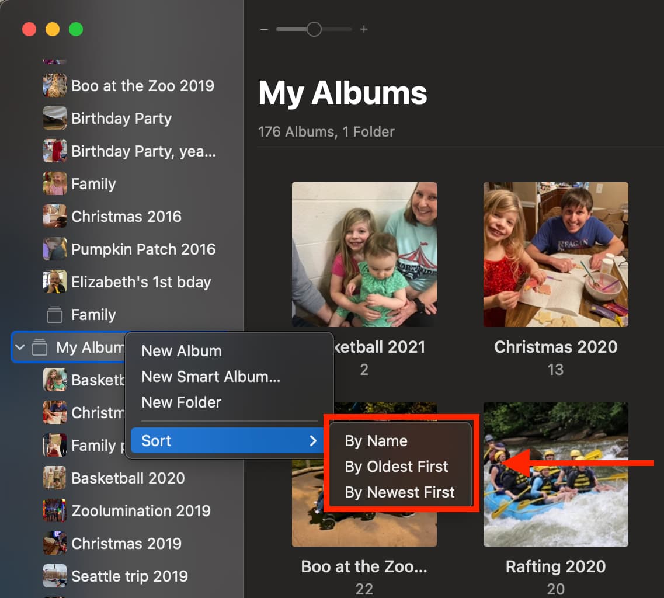Open the Christmas 2020 album thumbnail

click(555, 255)
